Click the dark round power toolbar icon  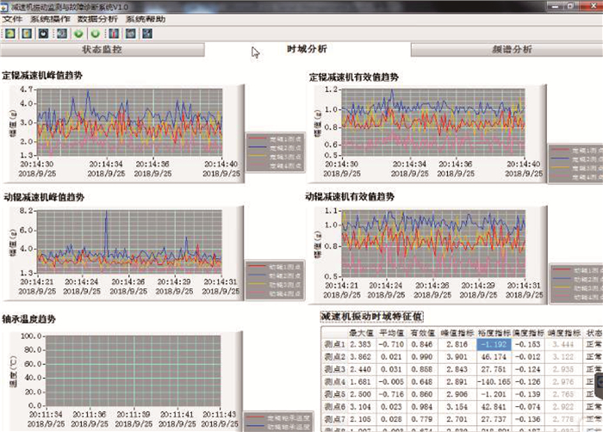(x=42, y=34)
